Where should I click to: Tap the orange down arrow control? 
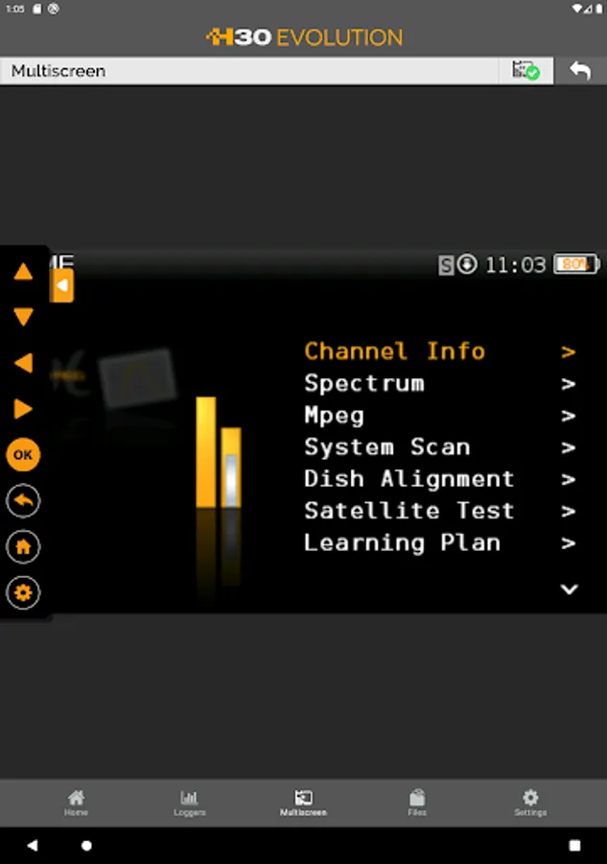(23, 317)
